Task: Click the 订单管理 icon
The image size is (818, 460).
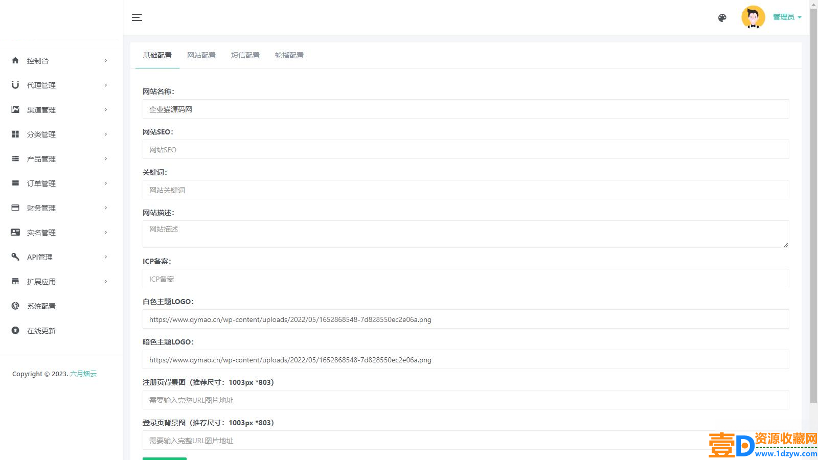Action: [x=15, y=183]
